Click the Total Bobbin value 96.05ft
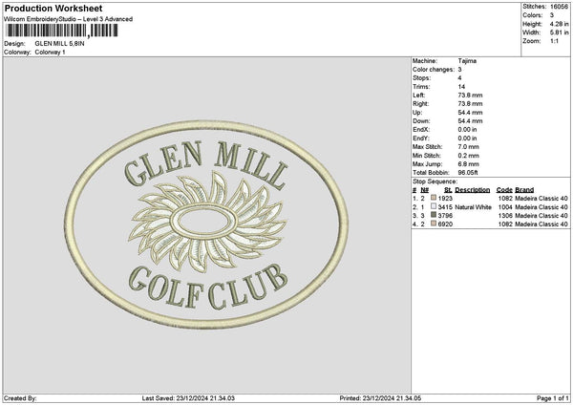The width and height of the screenshot is (573, 405). click(x=468, y=173)
